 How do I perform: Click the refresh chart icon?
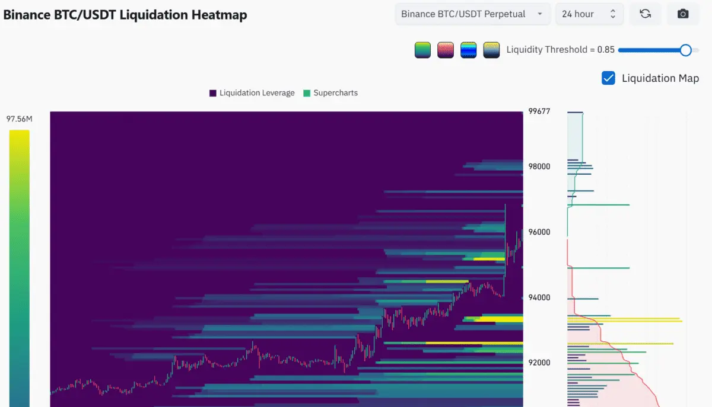646,14
